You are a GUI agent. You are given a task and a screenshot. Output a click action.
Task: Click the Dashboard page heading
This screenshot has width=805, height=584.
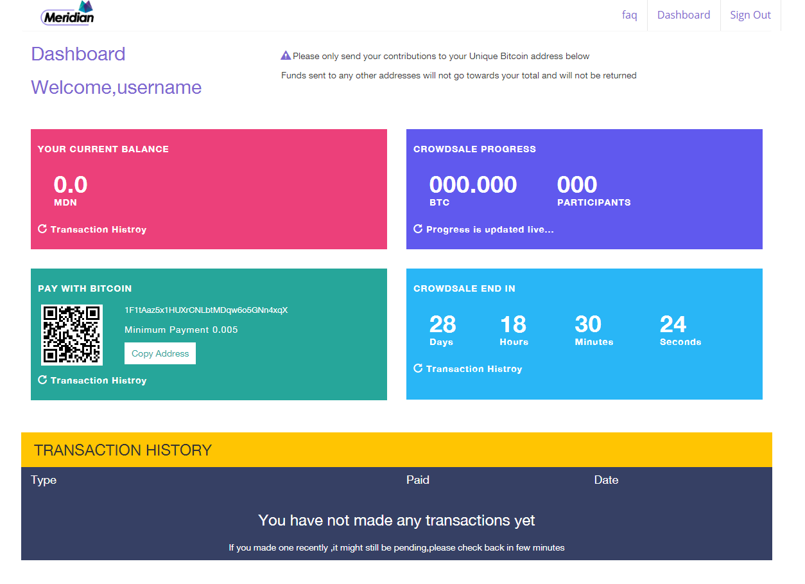78,54
